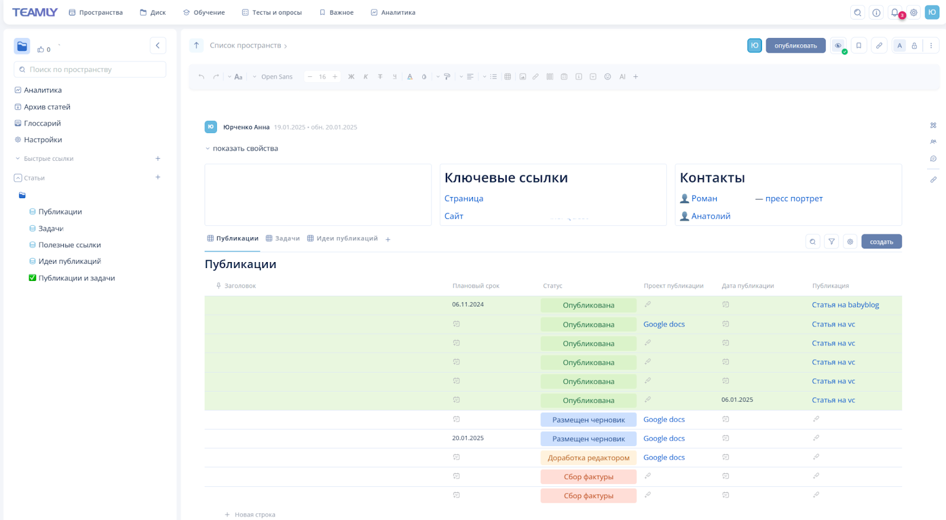Image resolution: width=946 pixels, height=520 pixels.
Task: Open Обучение menu item
Action: pos(204,12)
